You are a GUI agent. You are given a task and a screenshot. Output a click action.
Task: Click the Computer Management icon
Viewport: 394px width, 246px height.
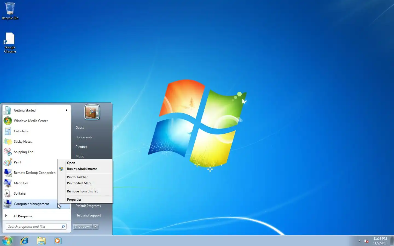(8, 204)
